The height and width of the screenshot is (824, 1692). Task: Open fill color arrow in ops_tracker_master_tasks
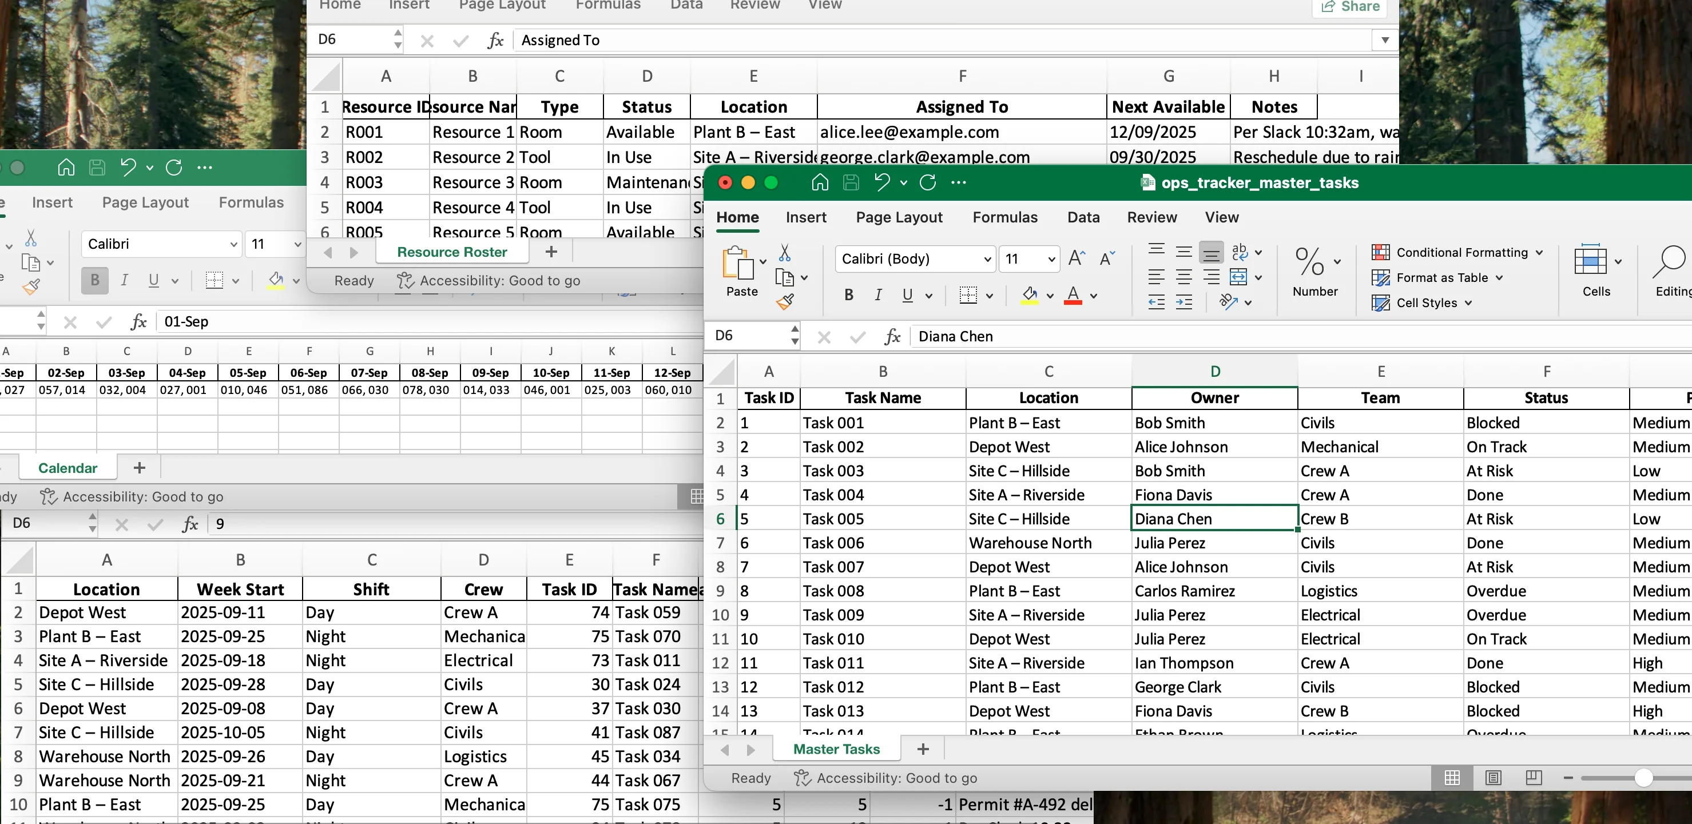click(x=1050, y=296)
